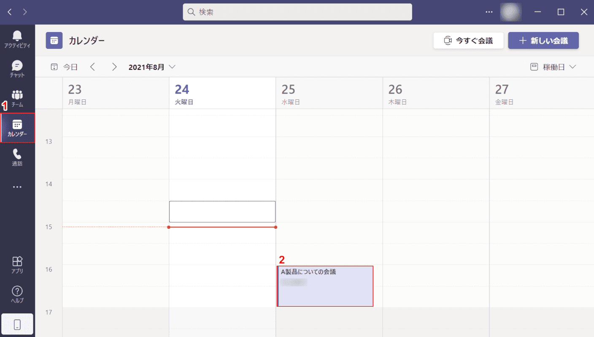The height and width of the screenshot is (337, 594).
Task: Expand the 2021年8月 month picker
Action: [x=152, y=67]
